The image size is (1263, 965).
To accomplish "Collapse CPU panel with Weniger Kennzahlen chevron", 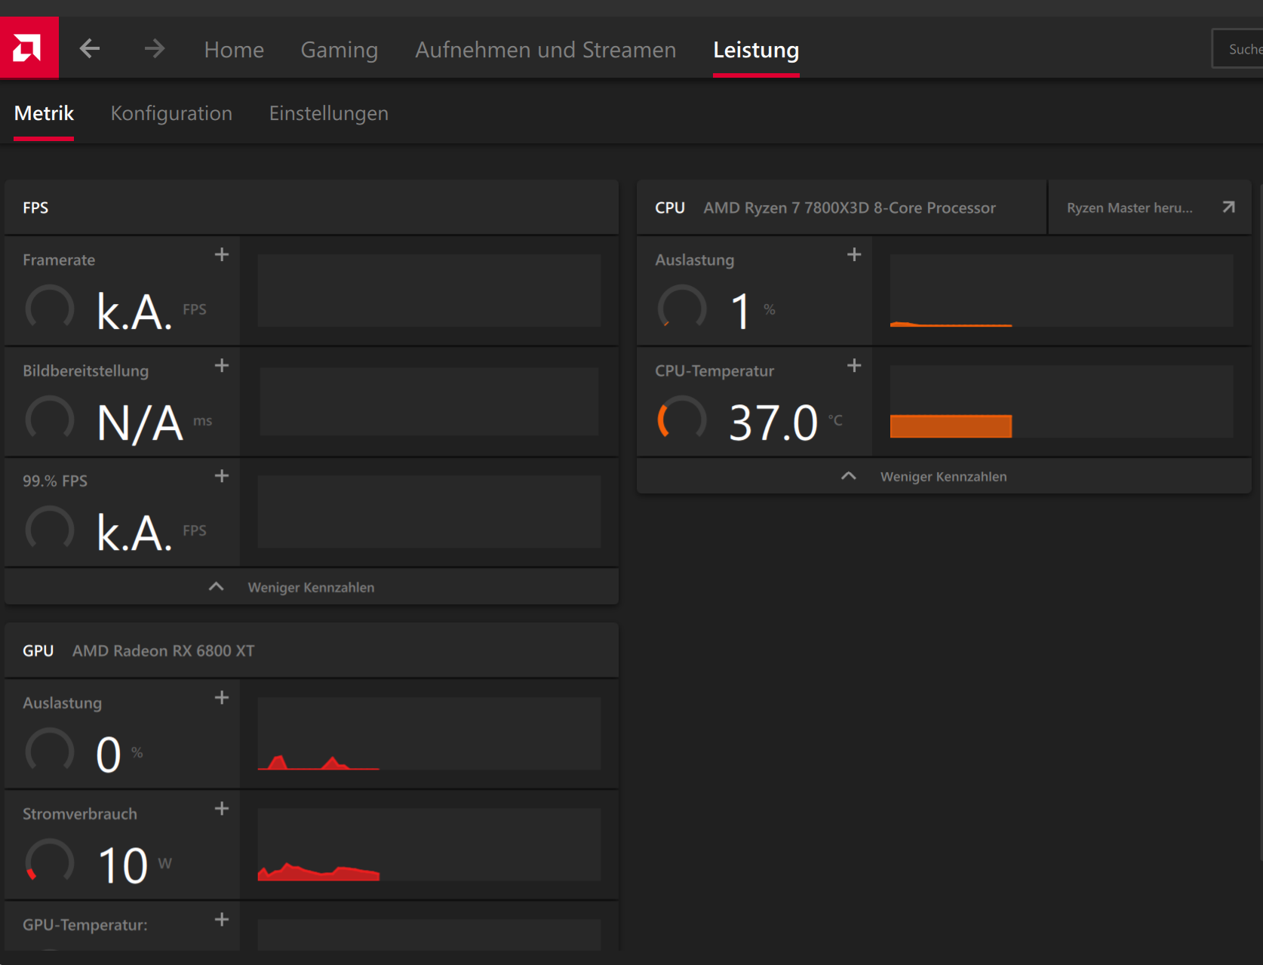I will coord(849,476).
